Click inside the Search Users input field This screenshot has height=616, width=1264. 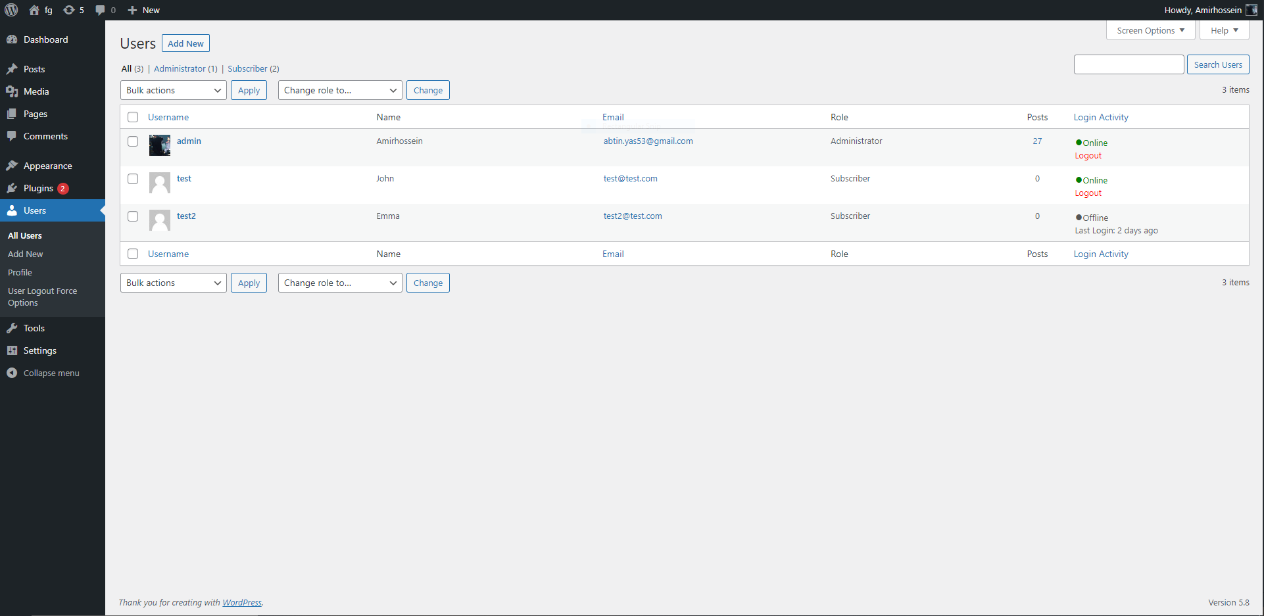(x=1129, y=64)
